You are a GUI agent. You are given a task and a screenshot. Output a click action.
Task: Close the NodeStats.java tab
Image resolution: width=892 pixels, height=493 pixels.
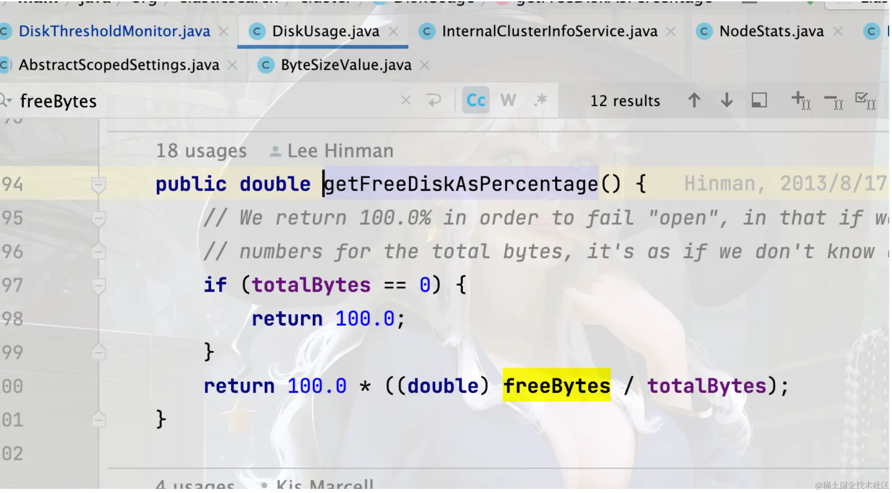click(837, 31)
